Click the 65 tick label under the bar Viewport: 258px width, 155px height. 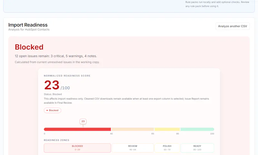[x=153, y=134]
